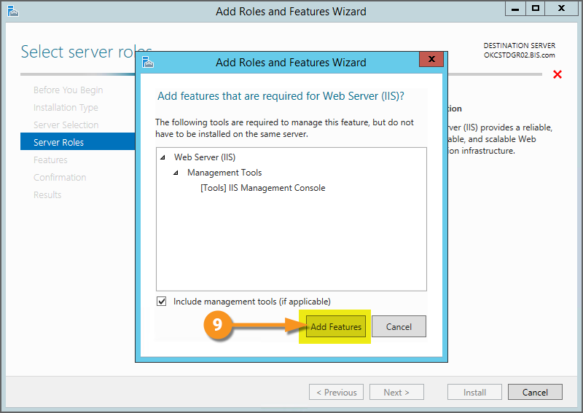Collapse the Management Tools tree node
The image size is (583, 413).
point(176,173)
